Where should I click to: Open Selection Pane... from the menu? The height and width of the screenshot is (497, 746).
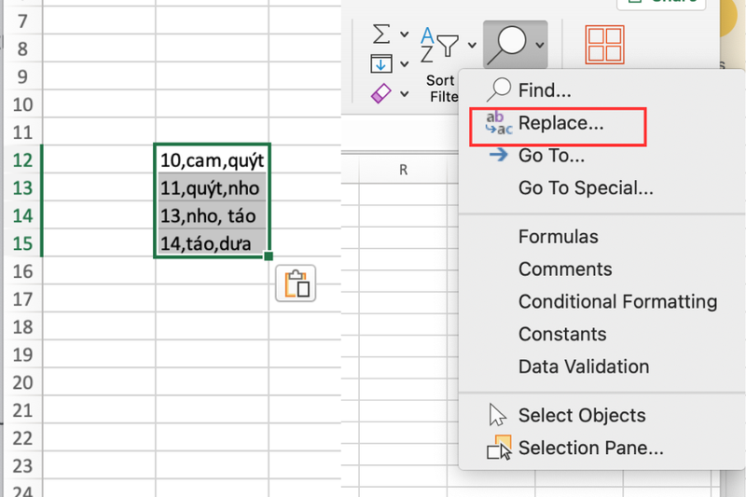601,448
